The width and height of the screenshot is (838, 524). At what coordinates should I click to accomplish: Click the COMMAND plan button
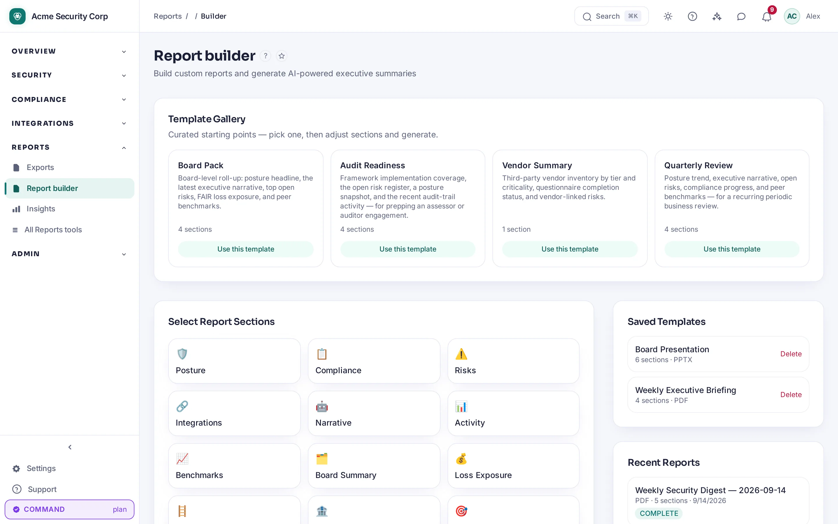[x=69, y=509]
